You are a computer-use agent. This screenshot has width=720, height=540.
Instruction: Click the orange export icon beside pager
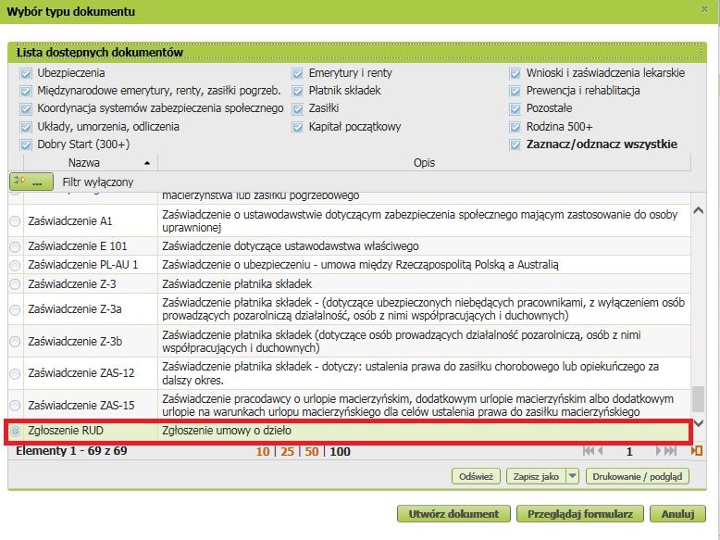pyautogui.click(x=697, y=451)
